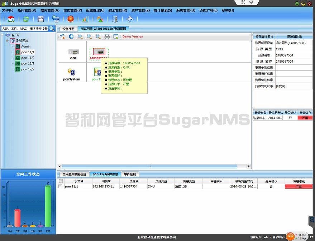The width and height of the screenshot is (315, 241).
Task: Switch to the 设备视图 tab
Action: [x=68, y=29]
